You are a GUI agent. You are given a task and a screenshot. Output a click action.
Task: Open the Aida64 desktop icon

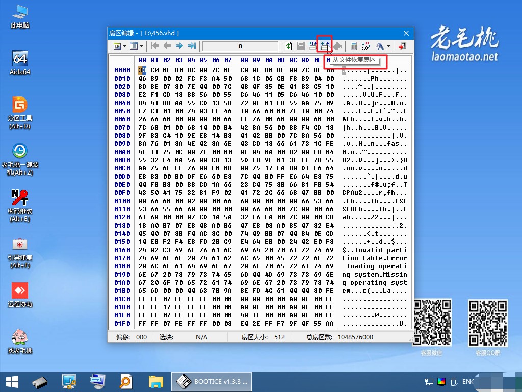tap(20, 63)
